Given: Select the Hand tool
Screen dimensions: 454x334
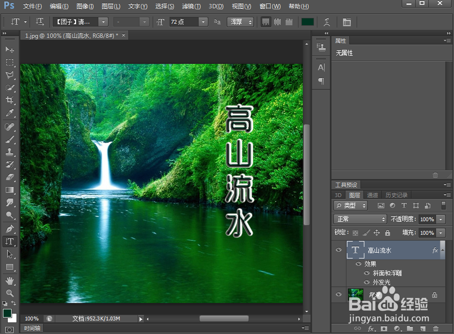Looking at the screenshot, I should pyautogui.click(x=10, y=280).
